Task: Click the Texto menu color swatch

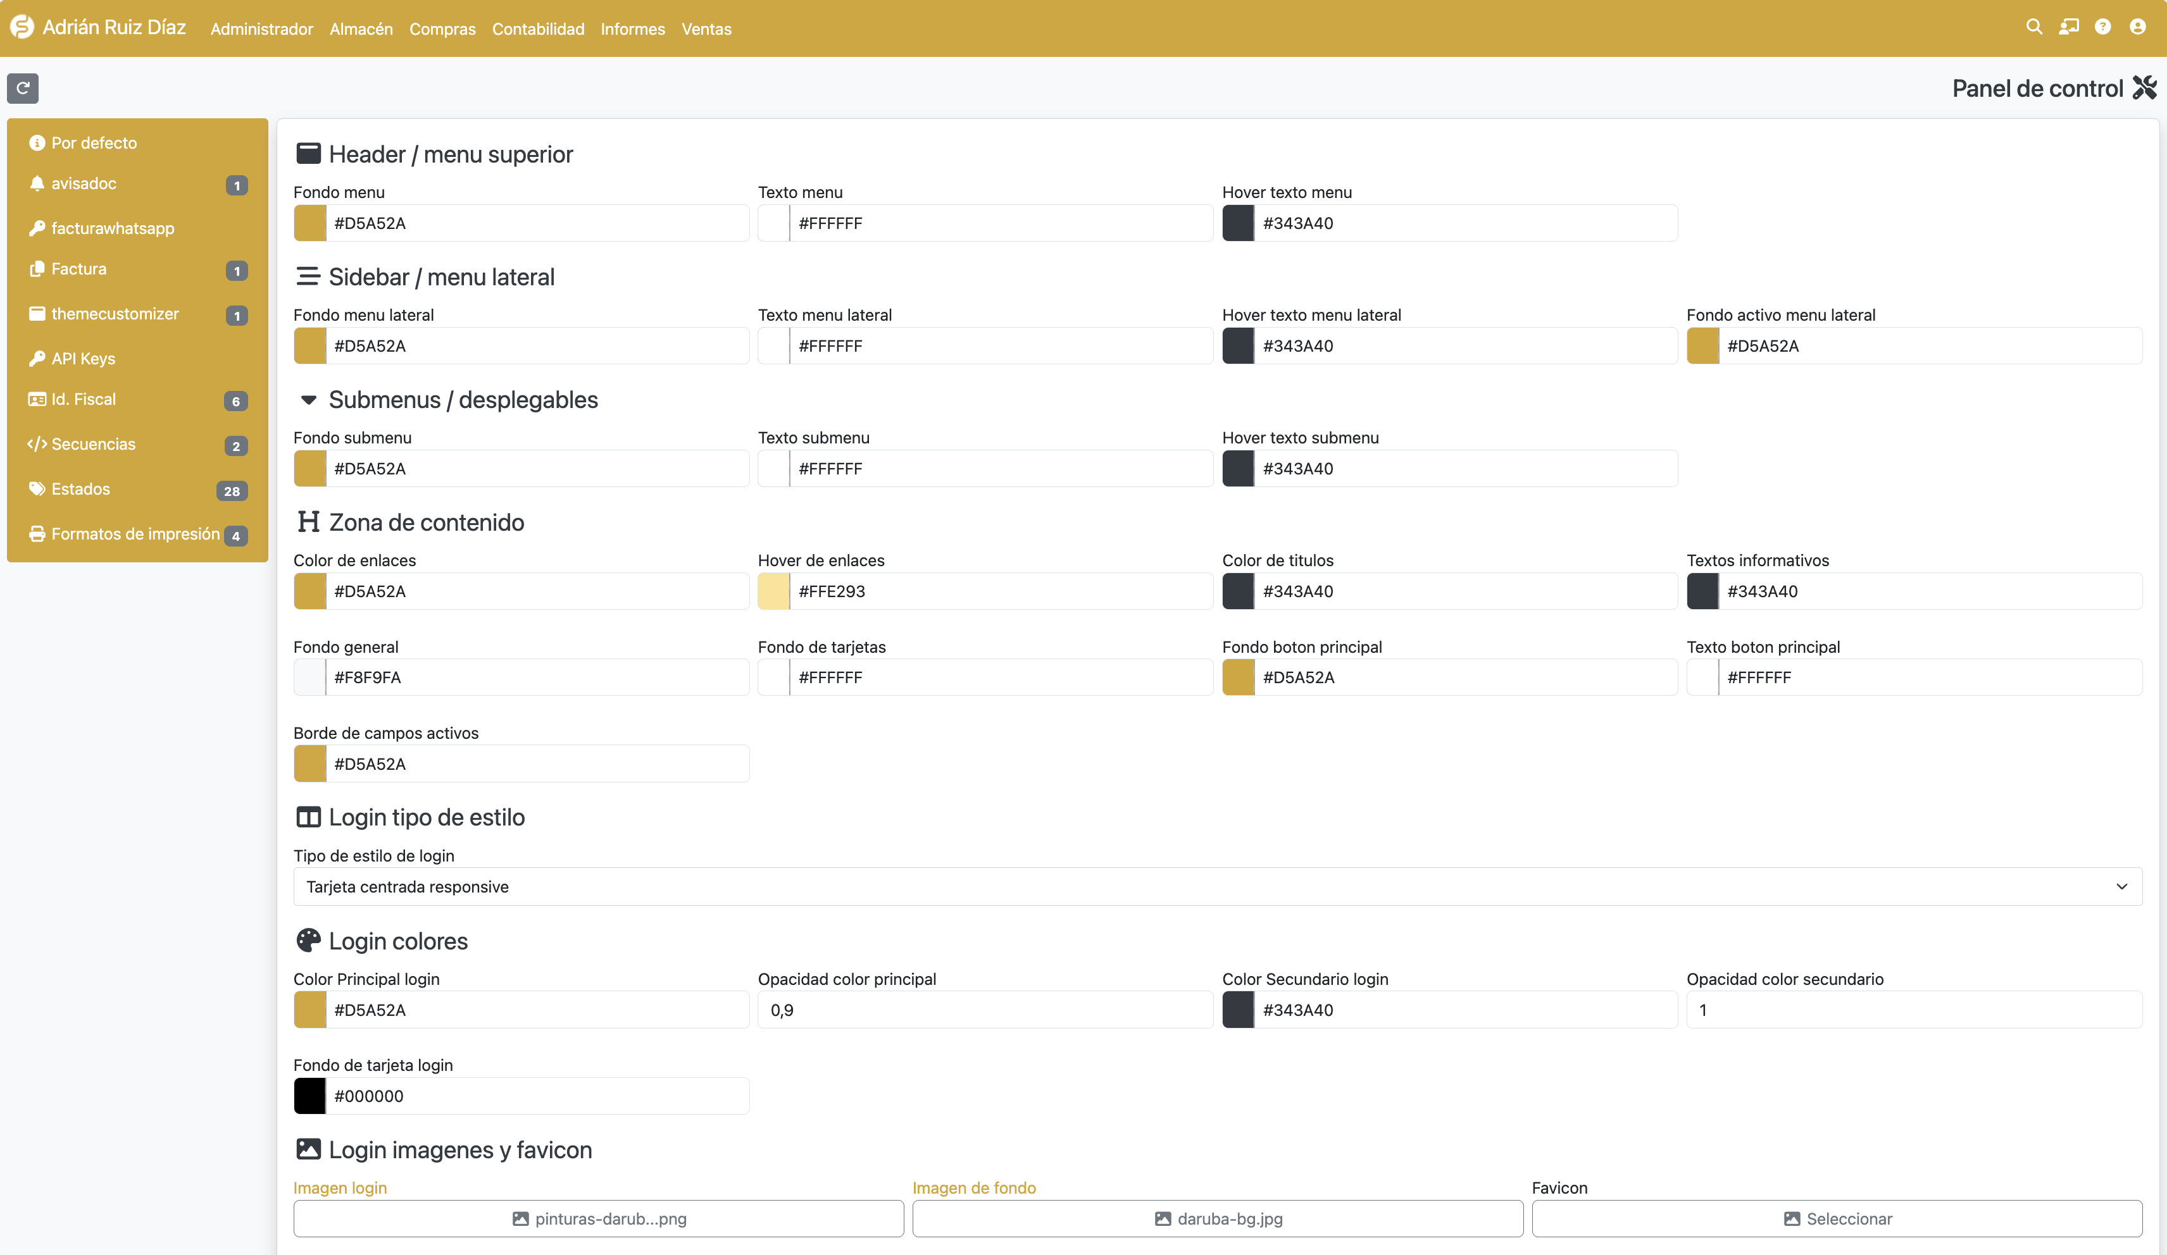Action: pos(774,223)
